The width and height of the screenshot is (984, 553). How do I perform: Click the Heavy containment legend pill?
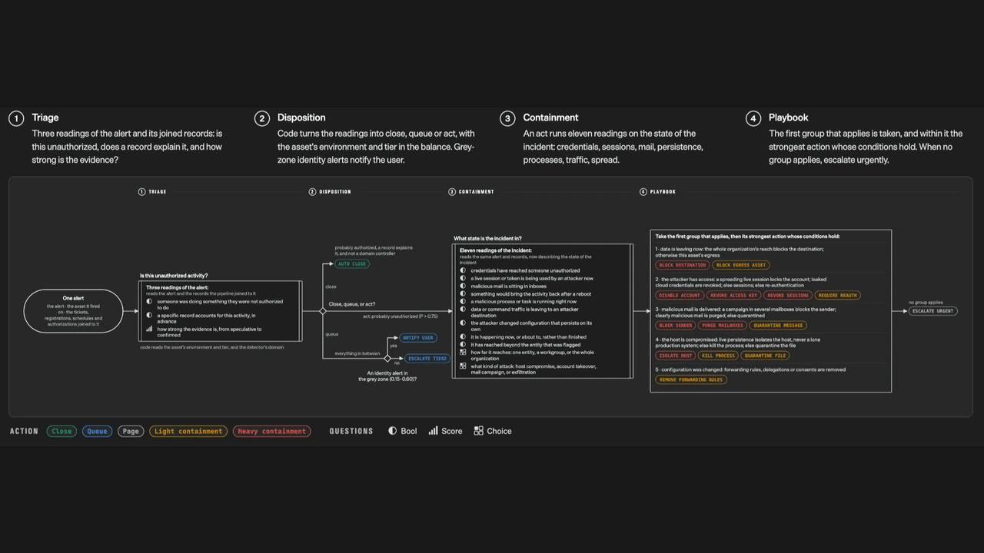pyautogui.click(x=272, y=432)
